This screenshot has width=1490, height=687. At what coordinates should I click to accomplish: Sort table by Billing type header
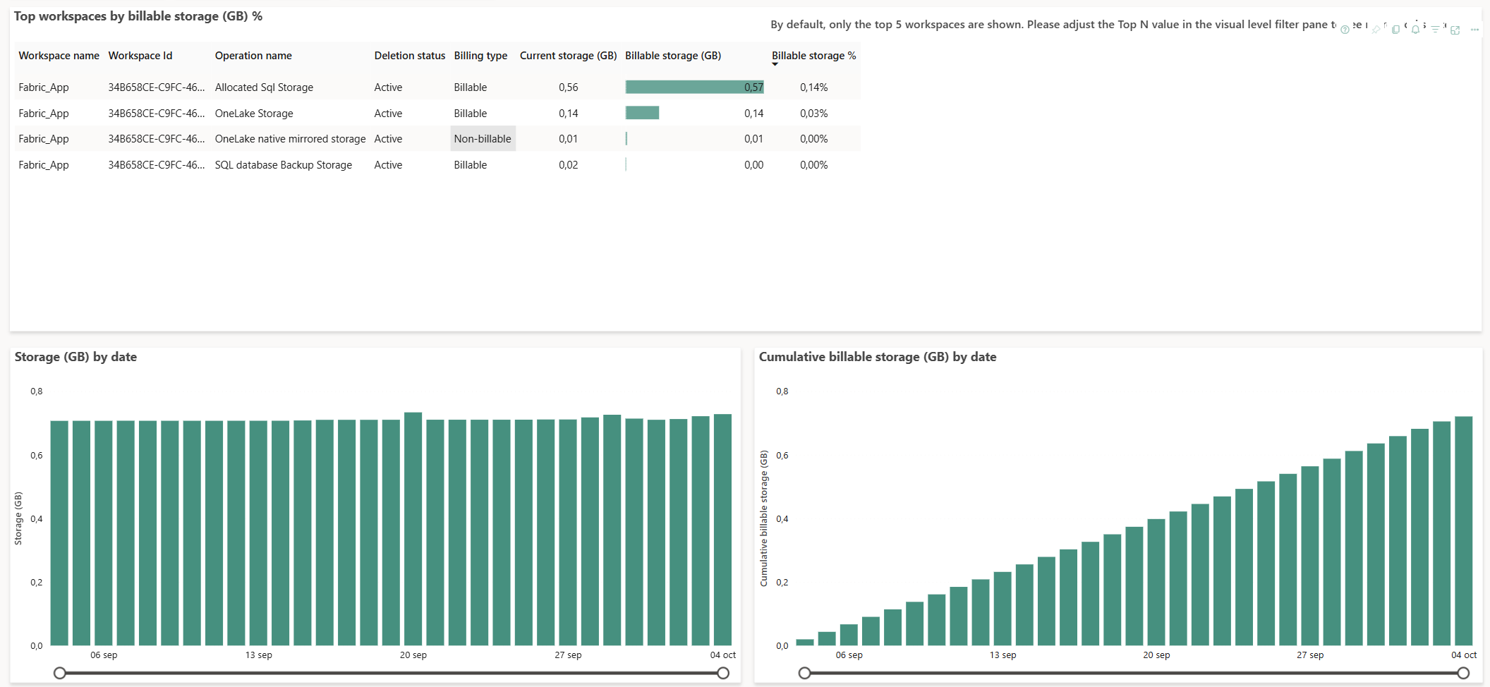click(x=480, y=56)
